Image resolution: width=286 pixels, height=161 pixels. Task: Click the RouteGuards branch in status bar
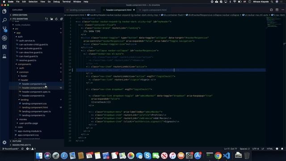[x=11, y=149]
